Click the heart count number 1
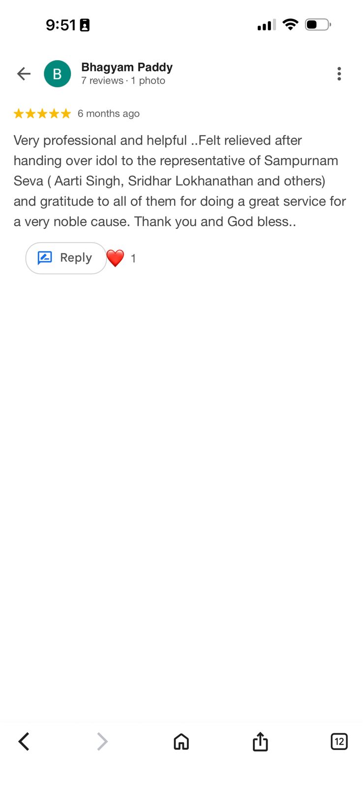363x789 pixels. (x=133, y=258)
